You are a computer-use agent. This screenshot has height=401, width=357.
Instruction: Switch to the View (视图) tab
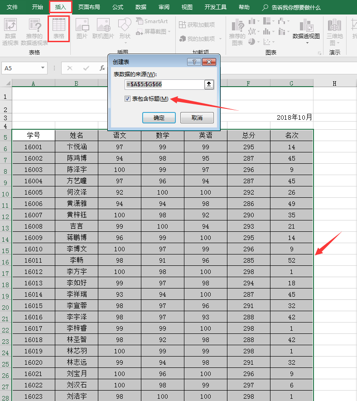pos(187,7)
